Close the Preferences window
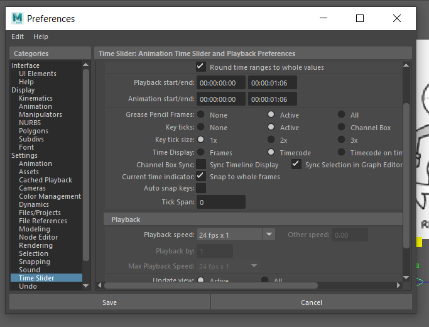Image resolution: width=429 pixels, height=327 pixels. tap(397, 18)
